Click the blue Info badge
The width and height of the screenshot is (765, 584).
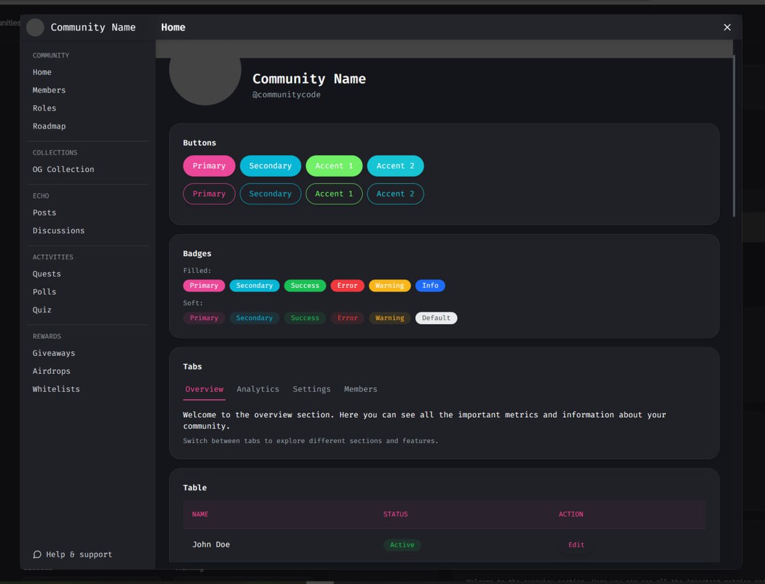point(430,285)
